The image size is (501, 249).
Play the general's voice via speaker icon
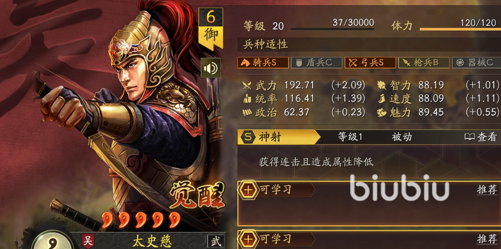210,68
